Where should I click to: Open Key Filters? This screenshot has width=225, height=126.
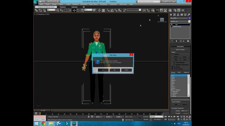click(x=158, y=119)
